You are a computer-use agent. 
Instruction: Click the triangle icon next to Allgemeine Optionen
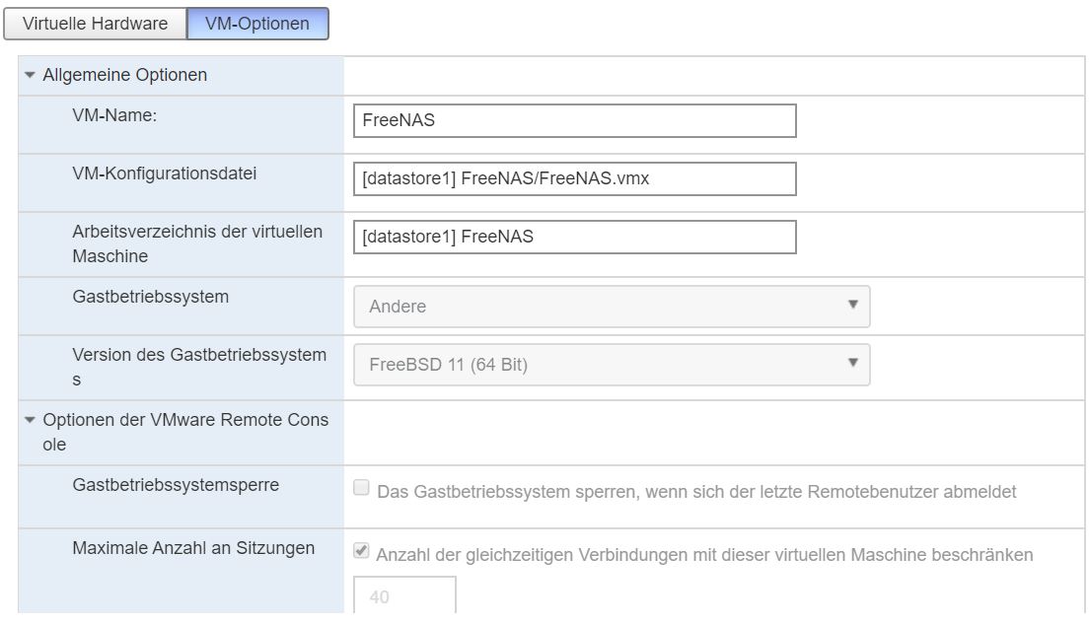(x=30, y=75)
